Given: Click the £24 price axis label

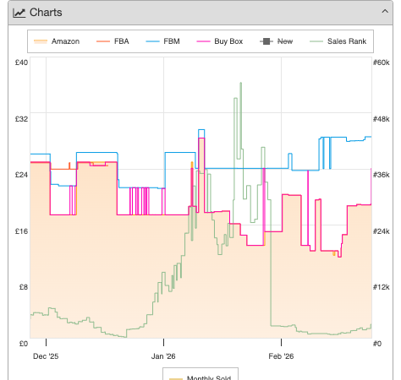Looking at the screenshot, I should click(x=22, y=175).
